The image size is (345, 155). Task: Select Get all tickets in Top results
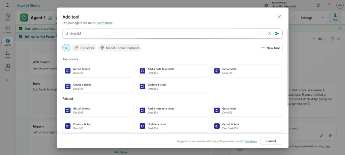98,71
